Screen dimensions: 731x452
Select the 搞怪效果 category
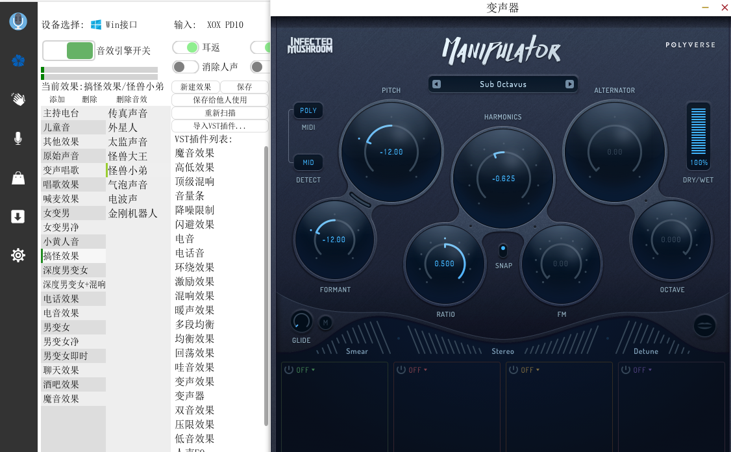click(73, 256)
